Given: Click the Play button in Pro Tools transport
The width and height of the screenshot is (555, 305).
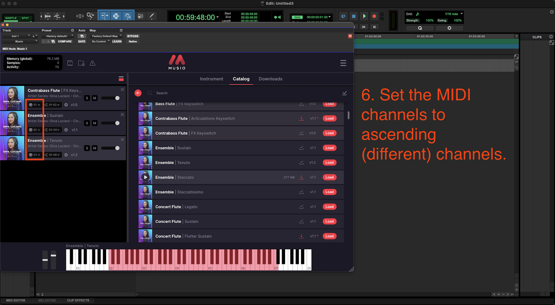Looking at the screenshot, I should pos(364,16).
